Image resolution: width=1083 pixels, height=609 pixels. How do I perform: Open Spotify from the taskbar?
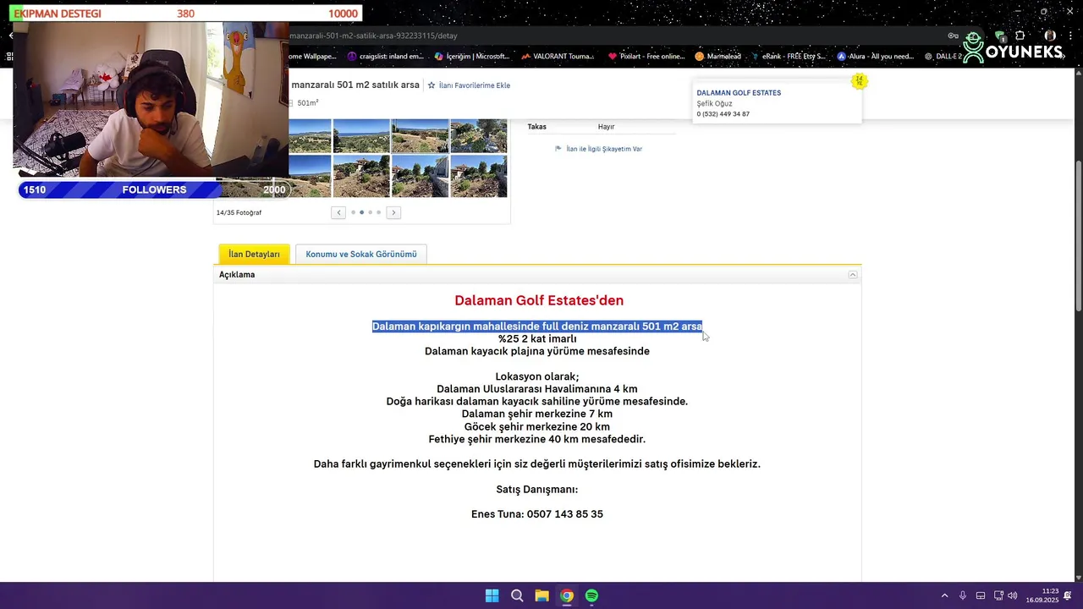[591, 595]
